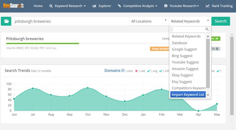Select the Competitors Keywords option
Screen dimensions: 236x130
coord(188,88)
